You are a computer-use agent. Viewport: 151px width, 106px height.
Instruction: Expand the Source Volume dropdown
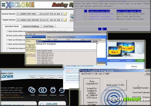pyautogui.click(x=62, y=14)
